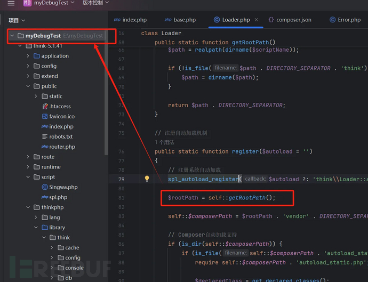Viewport: 368px width, 282px height.
Task: Open favicon.ico in the project tree
Action: point(62,116)
